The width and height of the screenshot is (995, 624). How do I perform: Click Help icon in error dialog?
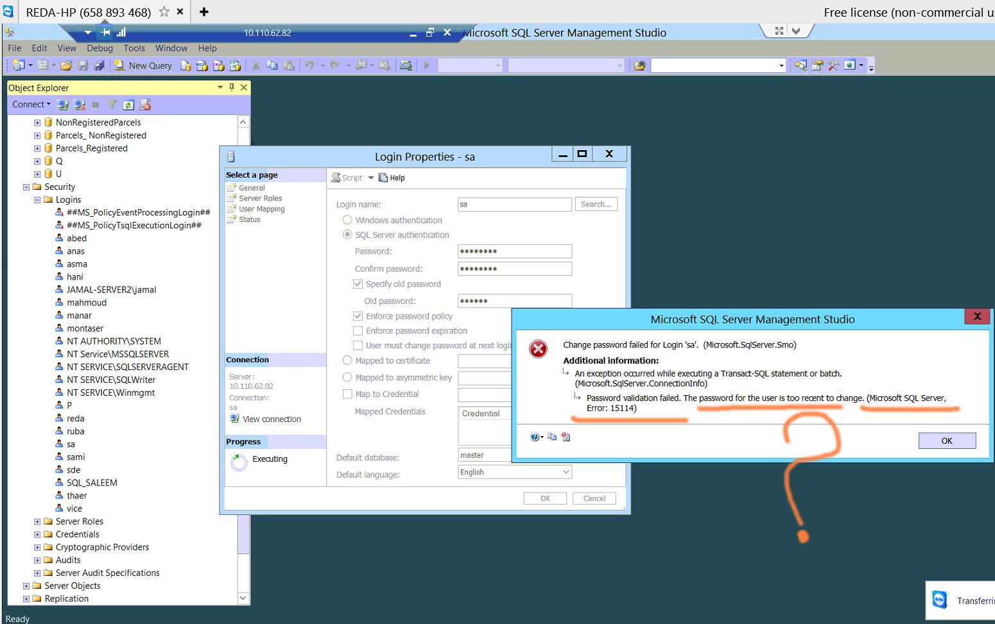click(x=535, y=437)
